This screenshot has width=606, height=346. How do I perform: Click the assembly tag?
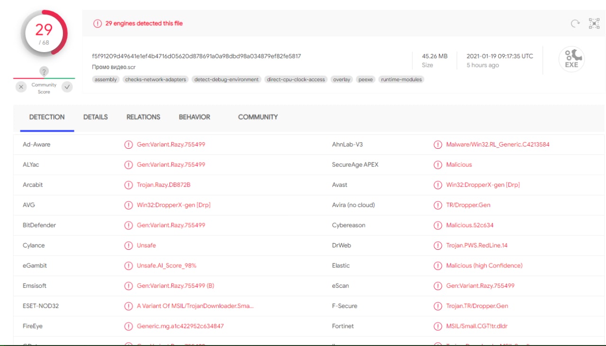point(106,80)
